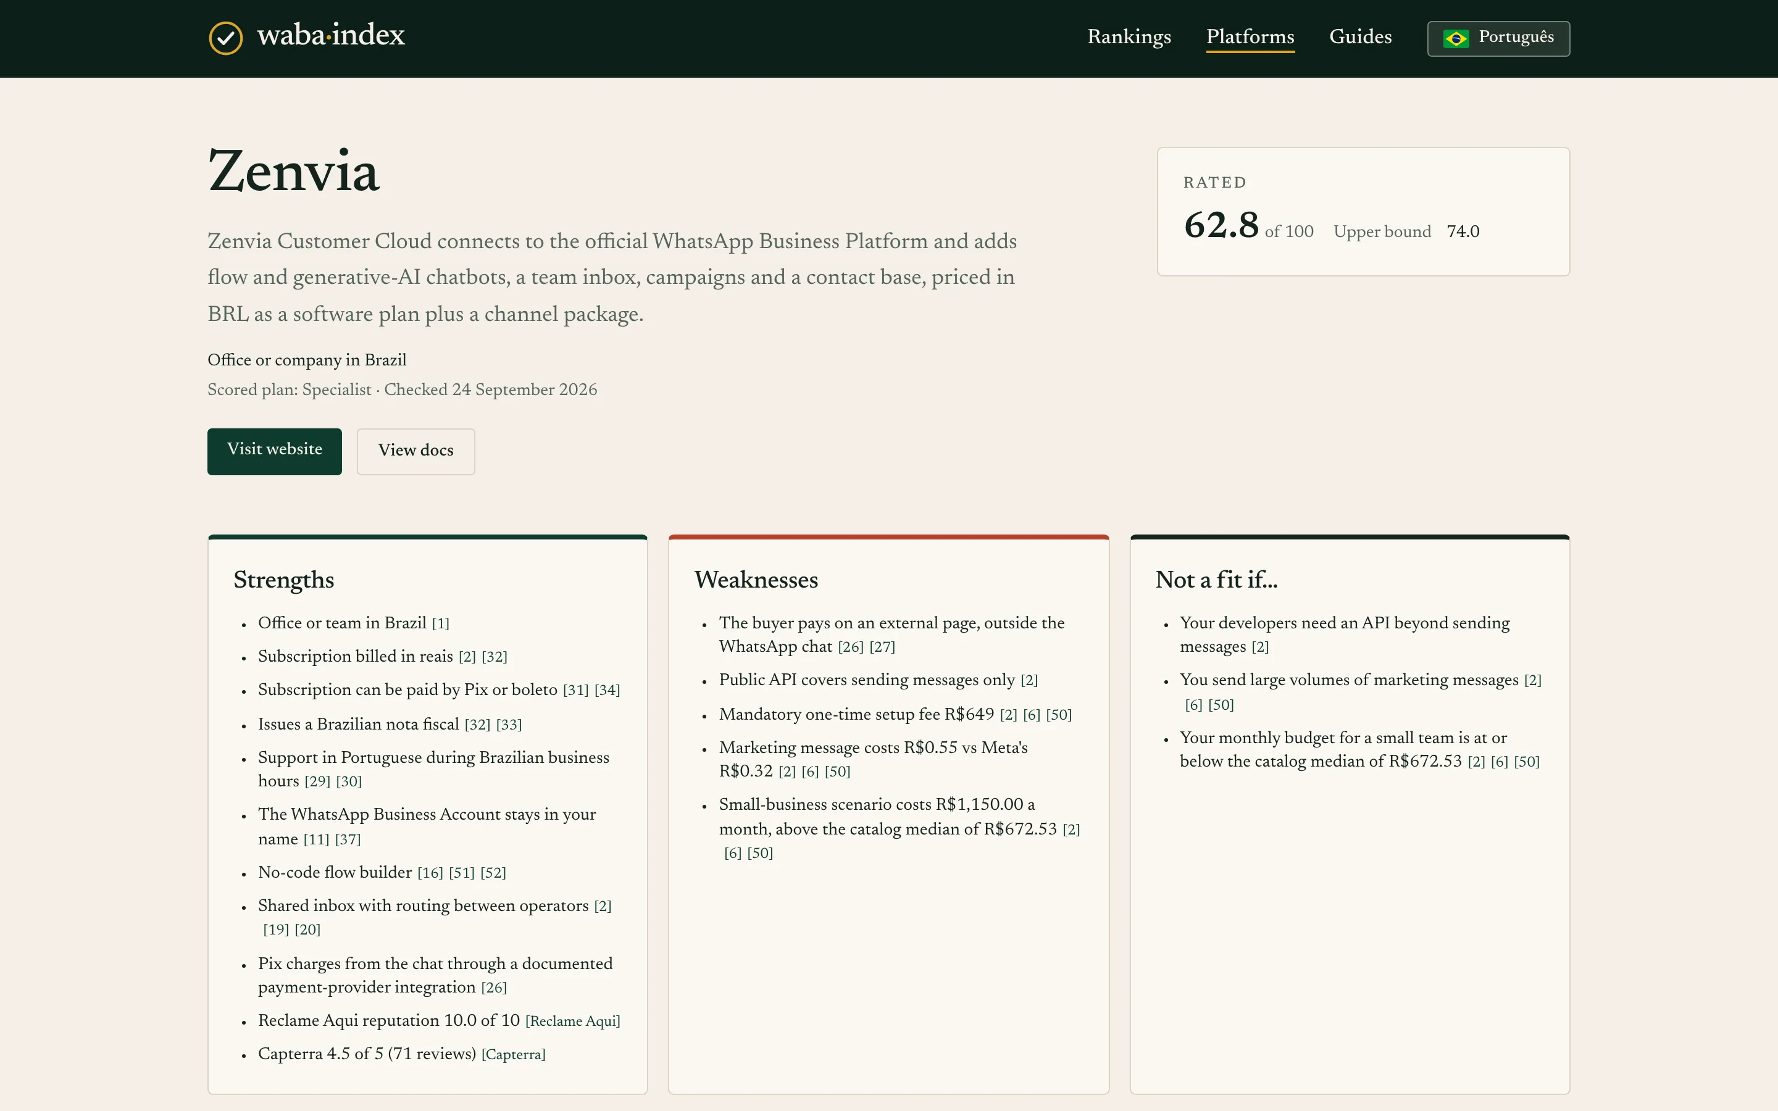Open citation [27] on external page weakness
Image resolution: width=1778 pixels, height=1111 pixels.
point(882,647)
